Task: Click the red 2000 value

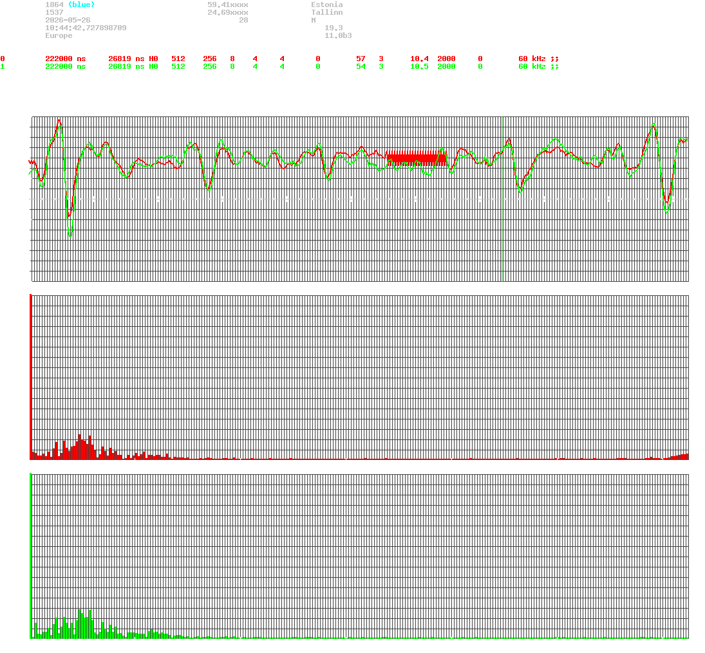Action: coord(446,59)
